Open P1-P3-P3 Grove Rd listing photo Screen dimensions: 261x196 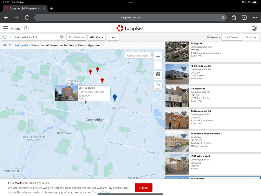pos(177,74)
